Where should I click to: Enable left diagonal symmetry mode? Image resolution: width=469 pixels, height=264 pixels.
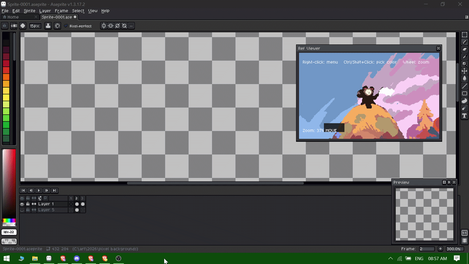point(124,26)
